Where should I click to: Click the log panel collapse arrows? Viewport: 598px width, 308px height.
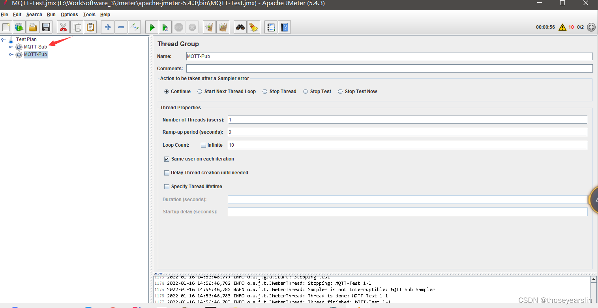pyautogui.click(x=158, y=273)
